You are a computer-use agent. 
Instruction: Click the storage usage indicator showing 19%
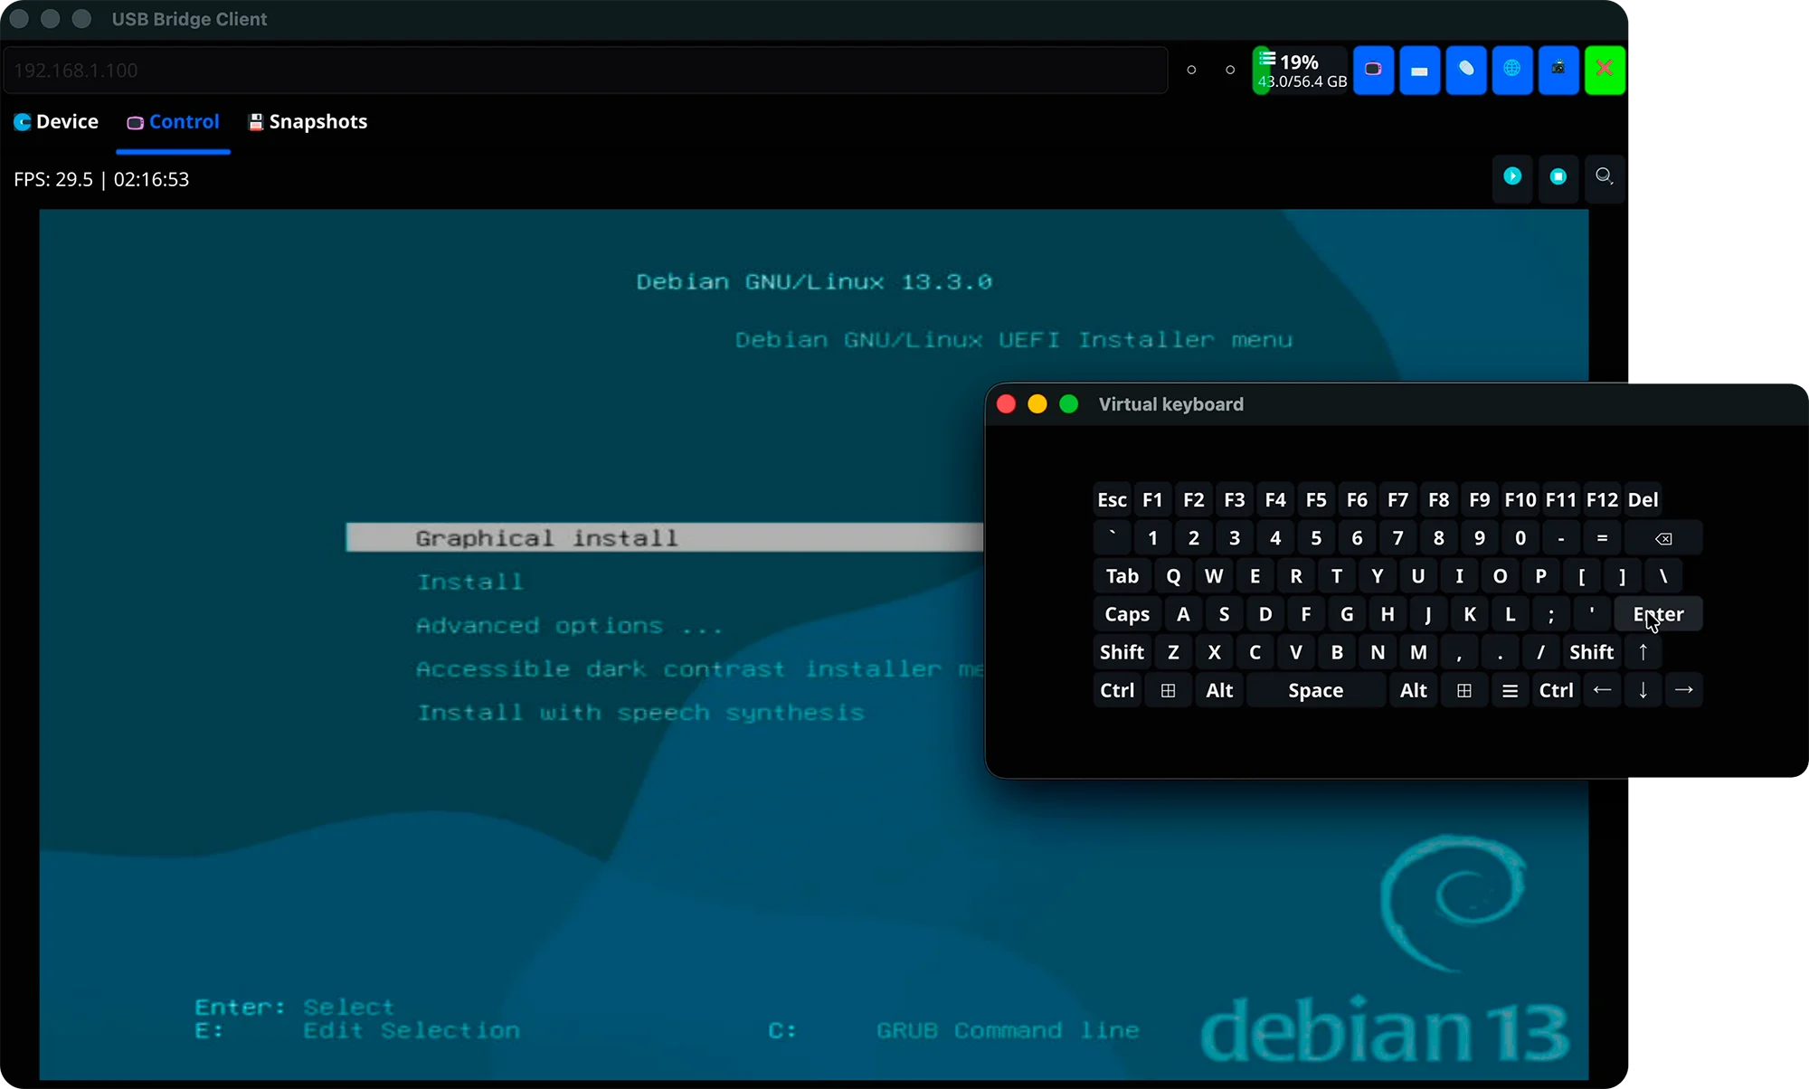coord(1300,70)
